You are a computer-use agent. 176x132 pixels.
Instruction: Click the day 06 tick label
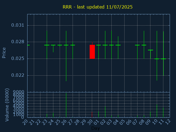pyautogui.click(x=128, y=122)
